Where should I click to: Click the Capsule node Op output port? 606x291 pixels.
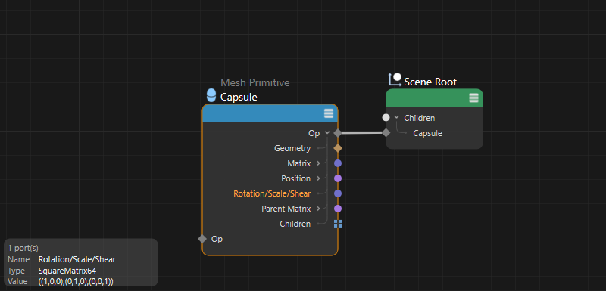[x=338, y=133]
